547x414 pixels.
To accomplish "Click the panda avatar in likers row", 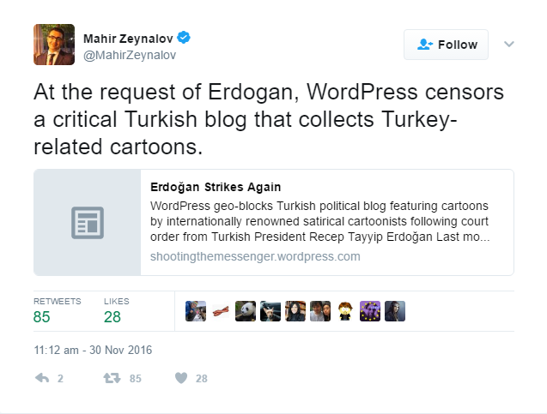I will [x=246, y=311].
